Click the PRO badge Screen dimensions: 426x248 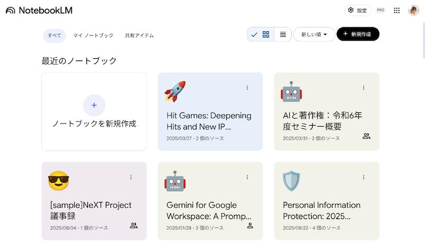click(380, 10)
